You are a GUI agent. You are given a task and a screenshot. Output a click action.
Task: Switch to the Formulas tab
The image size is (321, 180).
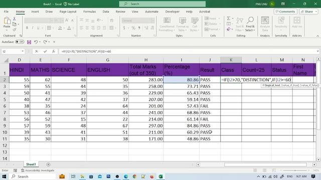click(x=89, y=11)
